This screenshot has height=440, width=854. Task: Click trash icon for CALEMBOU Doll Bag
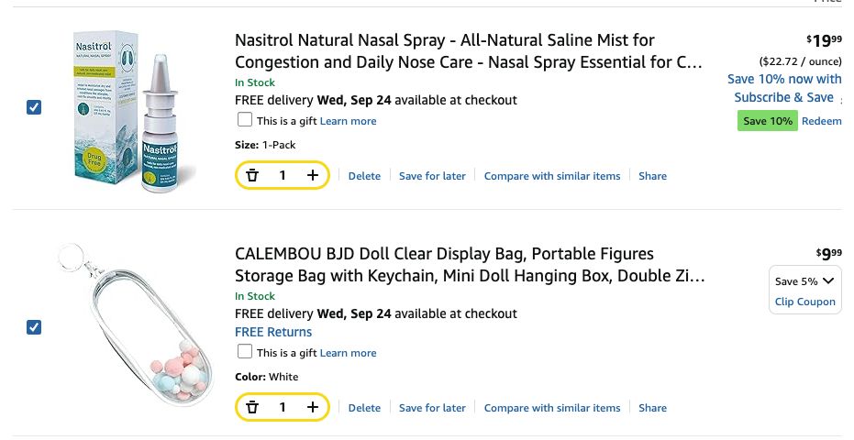coord(253,407)
